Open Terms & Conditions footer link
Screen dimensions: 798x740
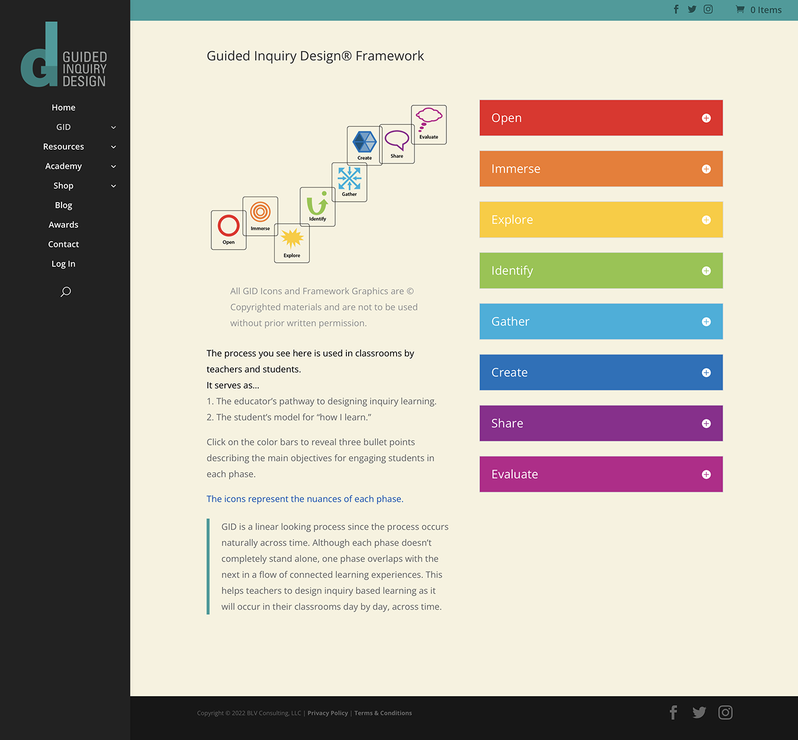383,713
